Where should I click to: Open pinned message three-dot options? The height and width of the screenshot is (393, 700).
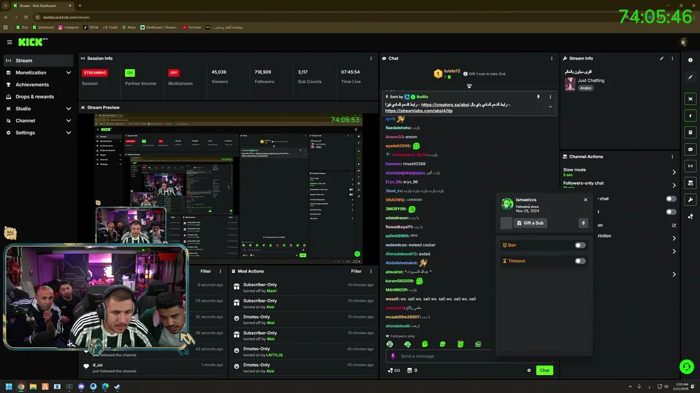click(x=550, y=97)
